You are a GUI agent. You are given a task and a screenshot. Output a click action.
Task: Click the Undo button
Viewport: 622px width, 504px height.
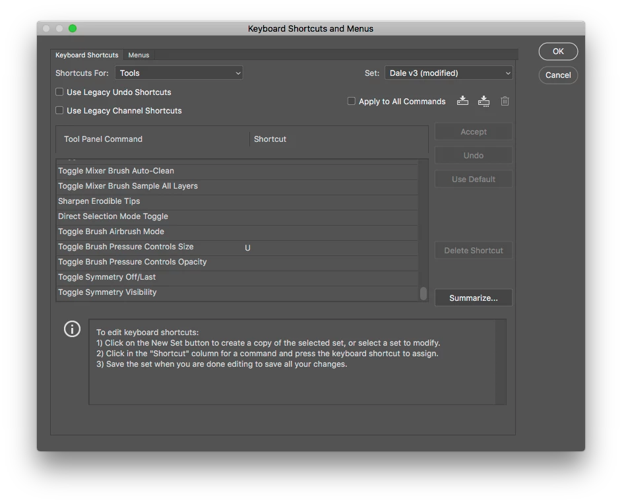click(x=473, y=156)
